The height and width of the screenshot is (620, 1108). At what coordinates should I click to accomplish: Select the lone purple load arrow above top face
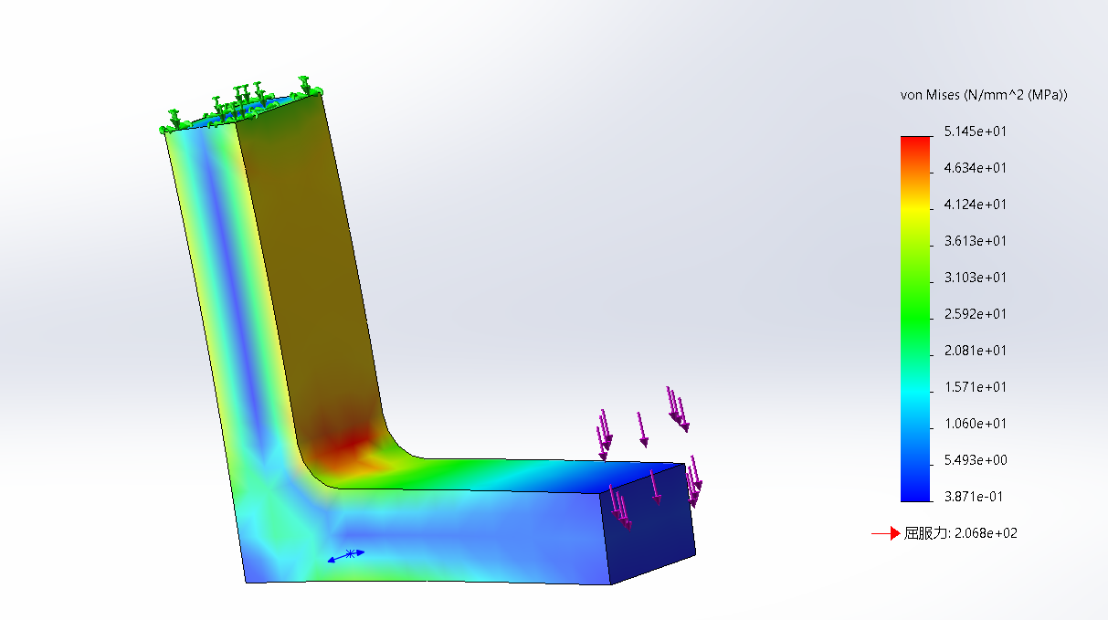[x=642, y=429]
